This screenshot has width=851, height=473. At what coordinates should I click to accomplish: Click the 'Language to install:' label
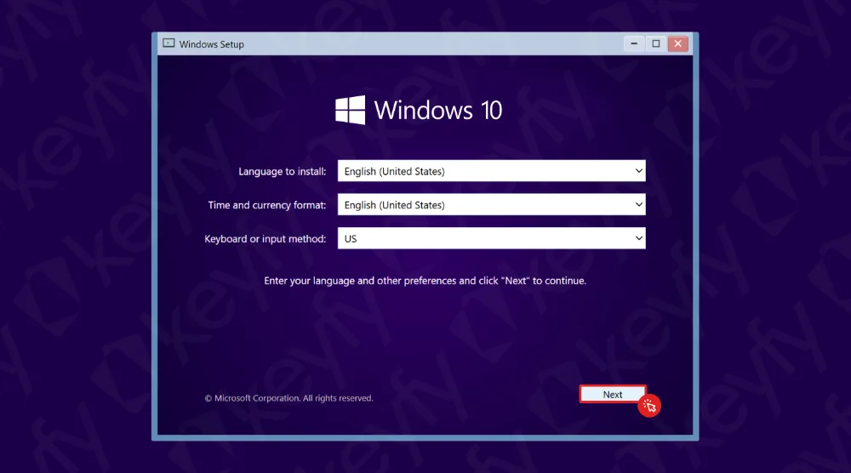pyautogui.click(x=283, y=171)
